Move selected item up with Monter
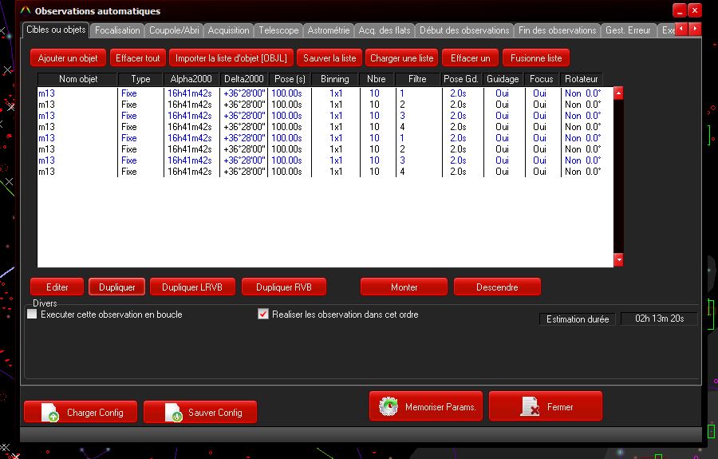This screenshot has width=718, height=459. click(404, 287)
